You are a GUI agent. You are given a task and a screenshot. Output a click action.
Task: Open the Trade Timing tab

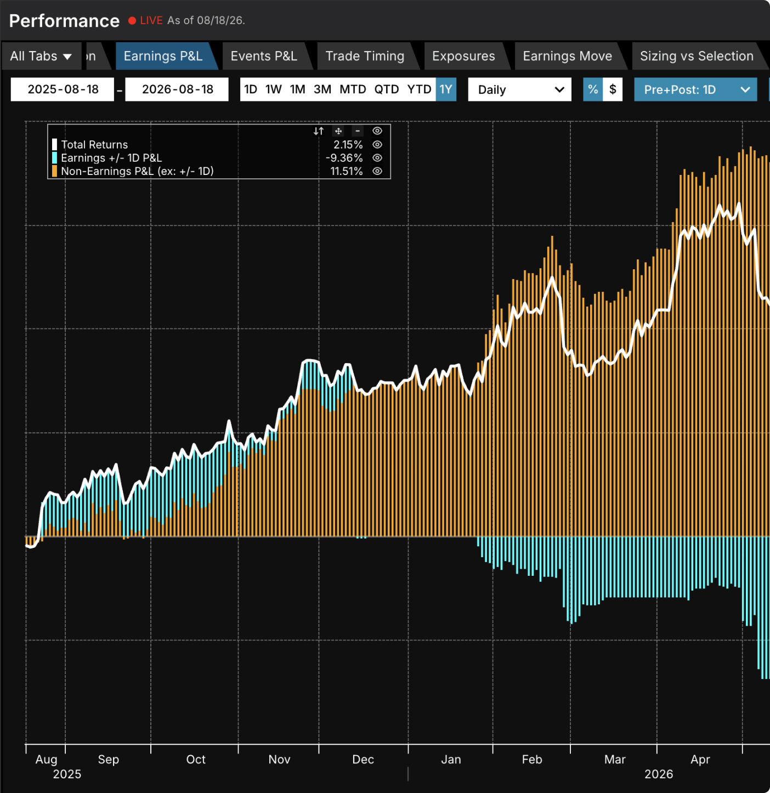(365, 56)
